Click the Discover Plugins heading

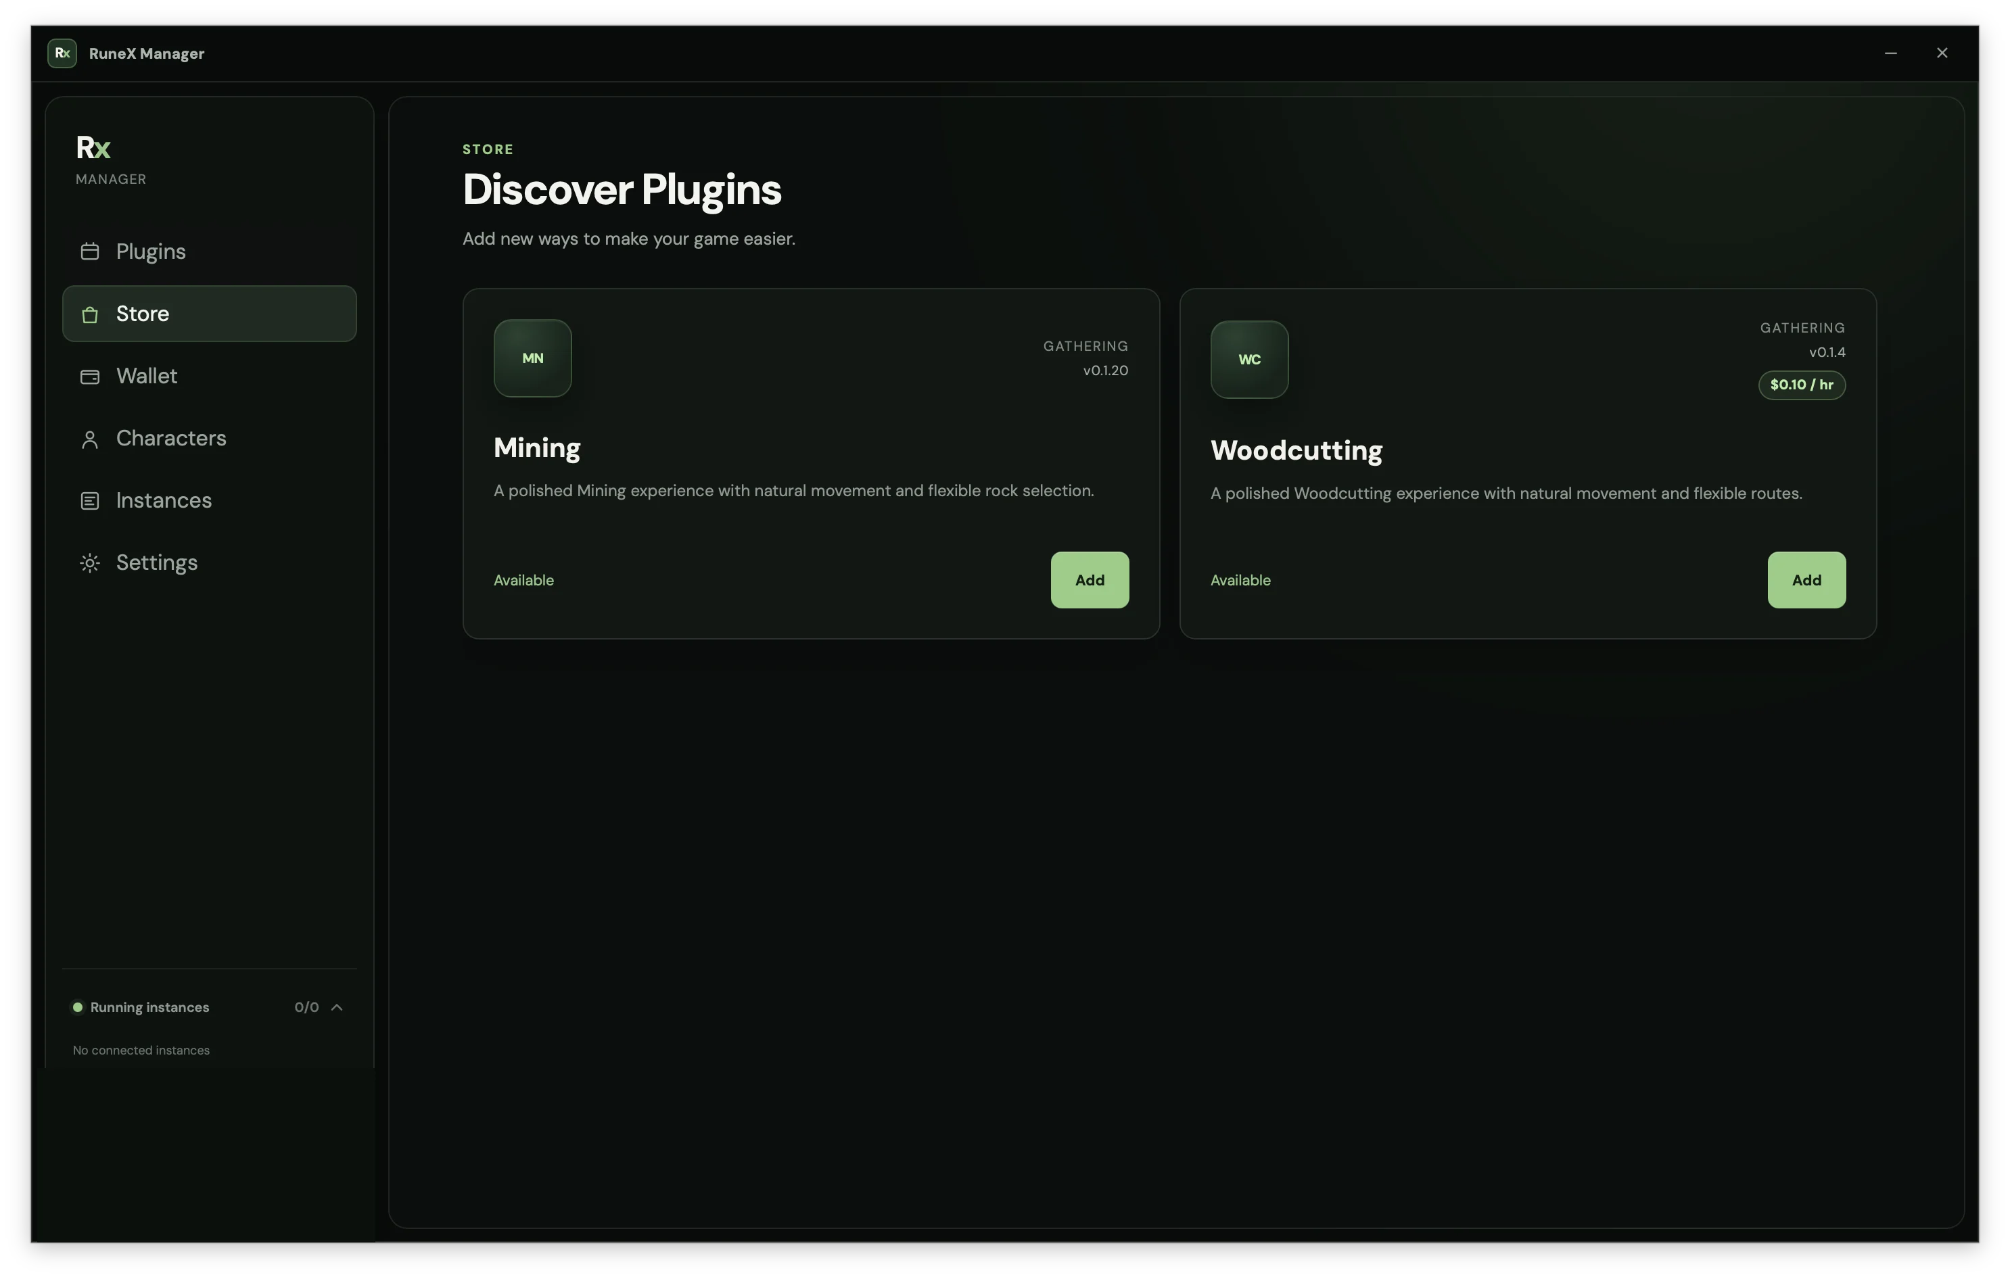[622, 190]
